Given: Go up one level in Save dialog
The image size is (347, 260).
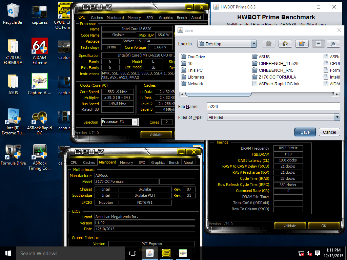Looking at the screenshot, I should click(x=268, y=44).
